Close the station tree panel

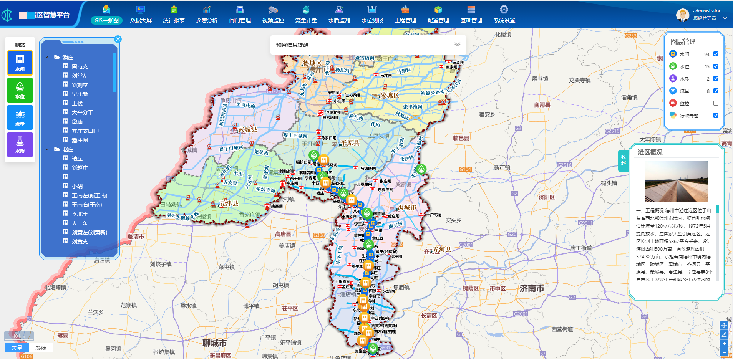pos(118,39)
